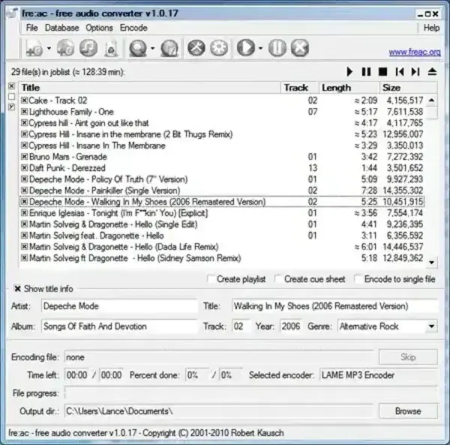Stop encoding using toolbar X icon
Viewport: 450px width, 445px height.
300,48
